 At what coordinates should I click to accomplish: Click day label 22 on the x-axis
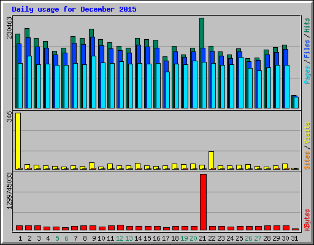coord(212,238)
